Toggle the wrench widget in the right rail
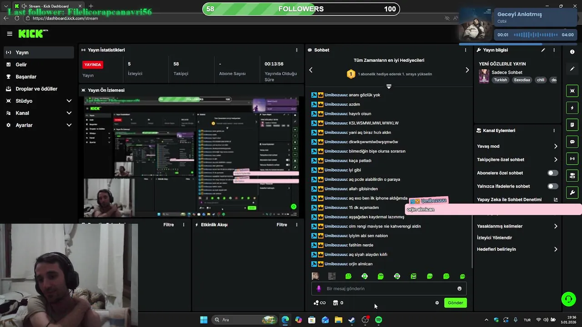The height and width of the screenshot is (327, 582). 572,193
